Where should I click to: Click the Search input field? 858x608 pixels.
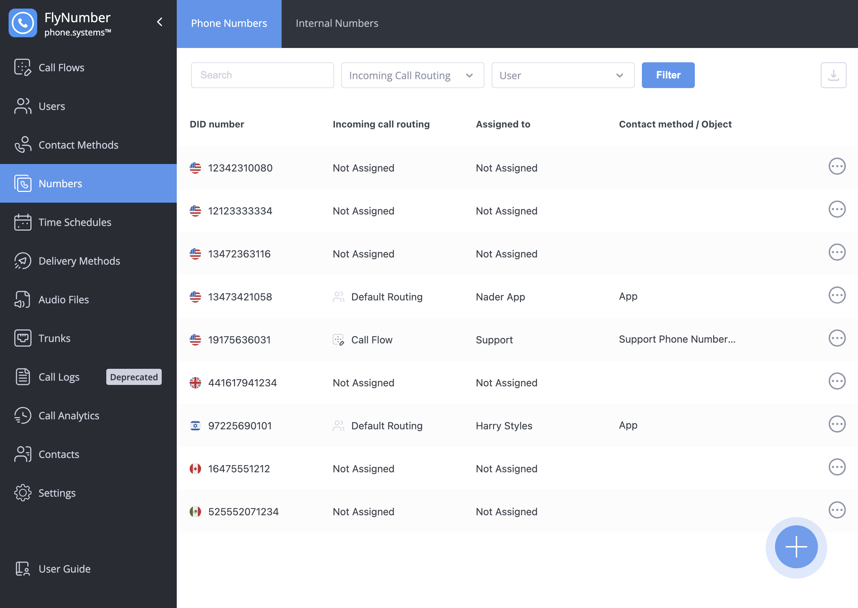tap(262, 74)
